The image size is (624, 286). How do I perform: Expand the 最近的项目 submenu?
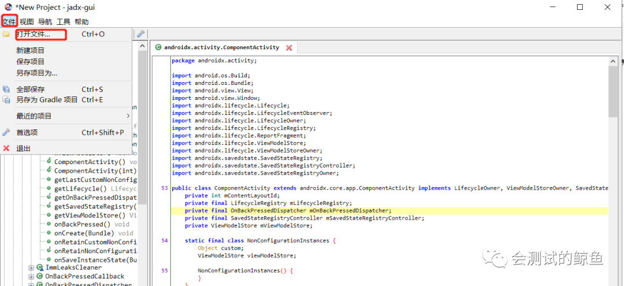(x=66, y=116)
